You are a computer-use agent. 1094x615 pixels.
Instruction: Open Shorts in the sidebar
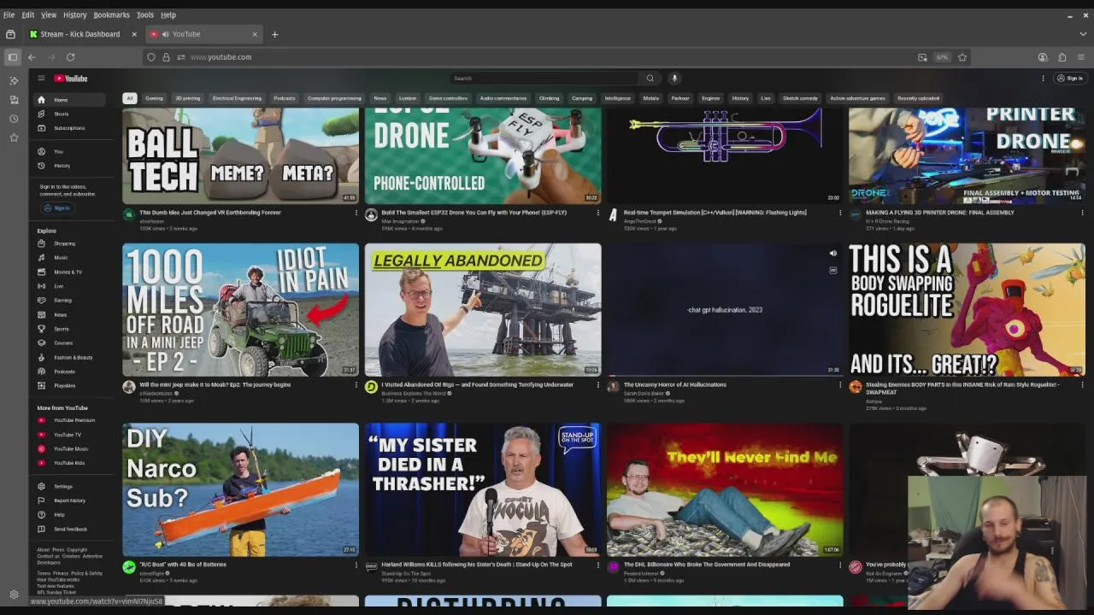[x=62, y=114]
